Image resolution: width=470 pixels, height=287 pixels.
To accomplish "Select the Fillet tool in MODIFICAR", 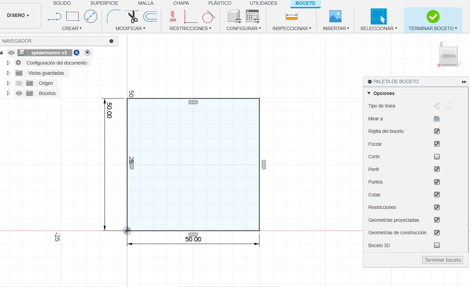I will pyautogui.click(x=114, y=16).
